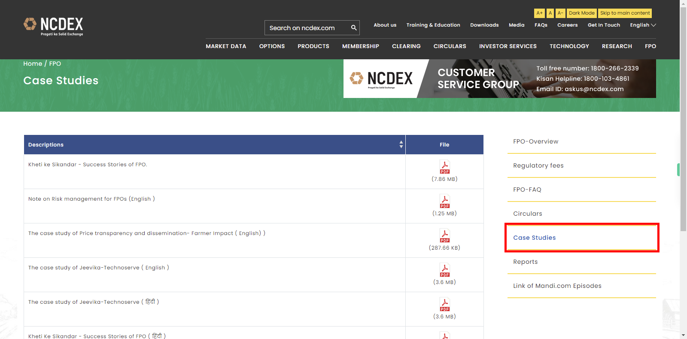This screenshot has height=339, width=687.
Task: Open PDF for Jeevika-Technoserve English case study
Action: [444, 270]
